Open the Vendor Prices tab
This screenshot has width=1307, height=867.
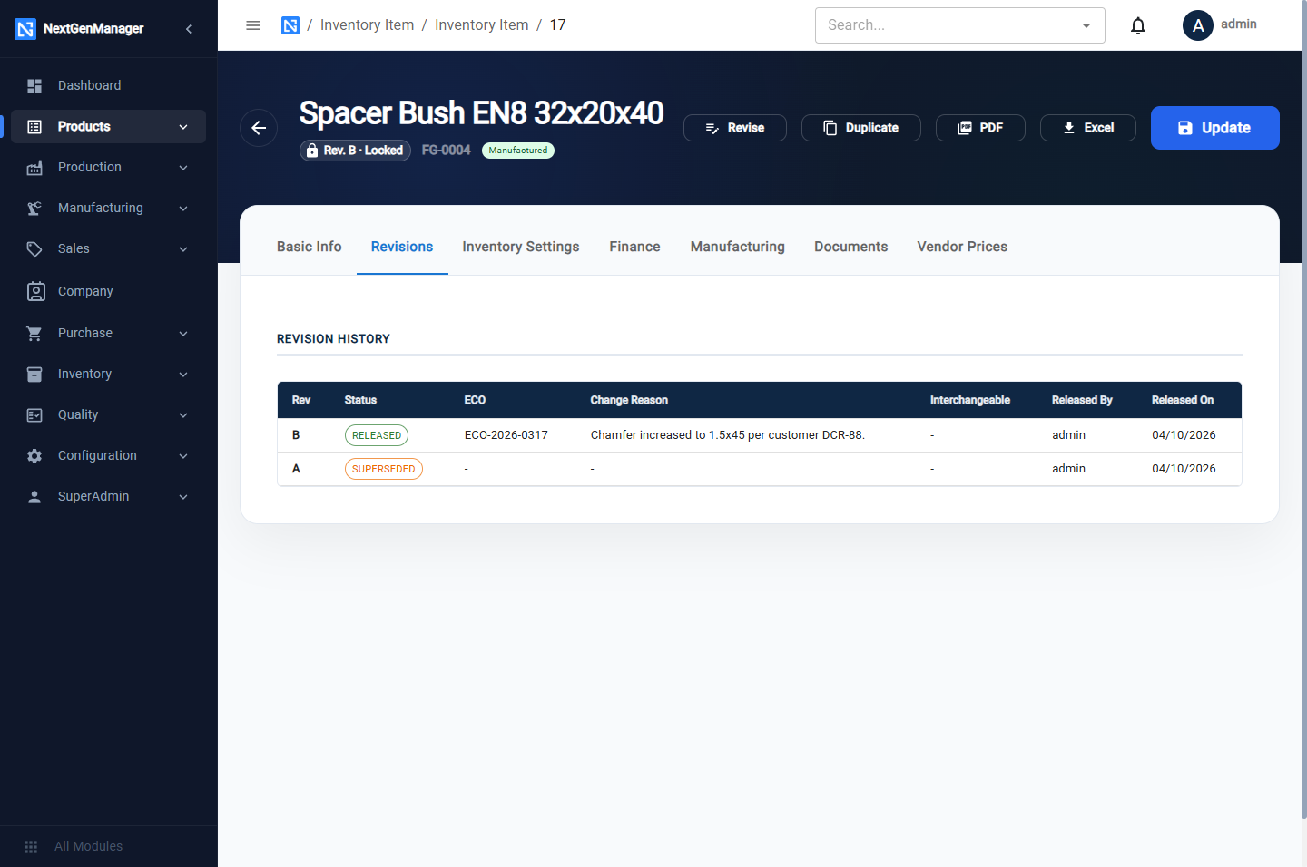click(962, 247)
